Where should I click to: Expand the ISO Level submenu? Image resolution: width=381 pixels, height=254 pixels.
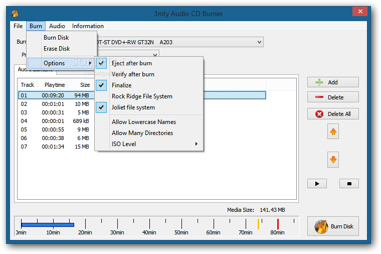(x=149, y=144)
